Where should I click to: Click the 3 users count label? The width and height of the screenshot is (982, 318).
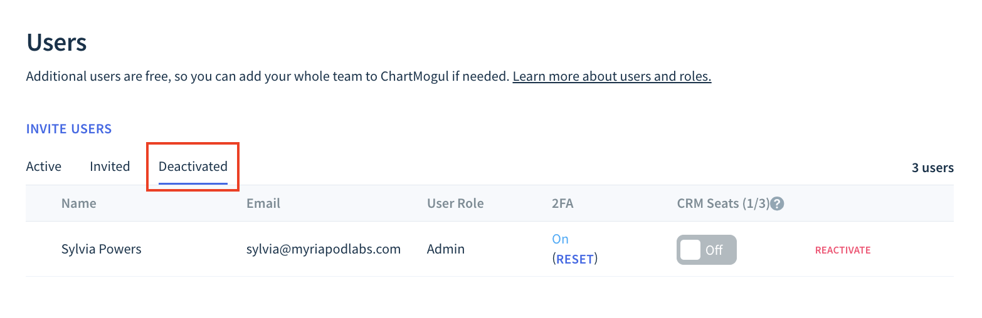point(932,168)
